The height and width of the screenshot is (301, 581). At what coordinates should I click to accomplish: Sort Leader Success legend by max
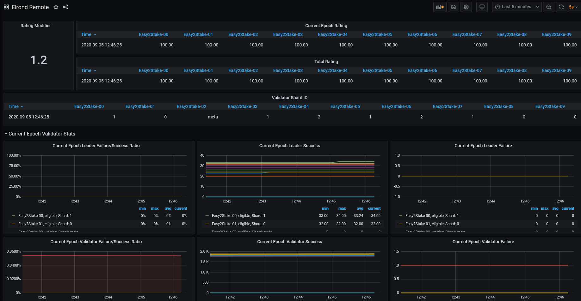(x=342, y=208)
